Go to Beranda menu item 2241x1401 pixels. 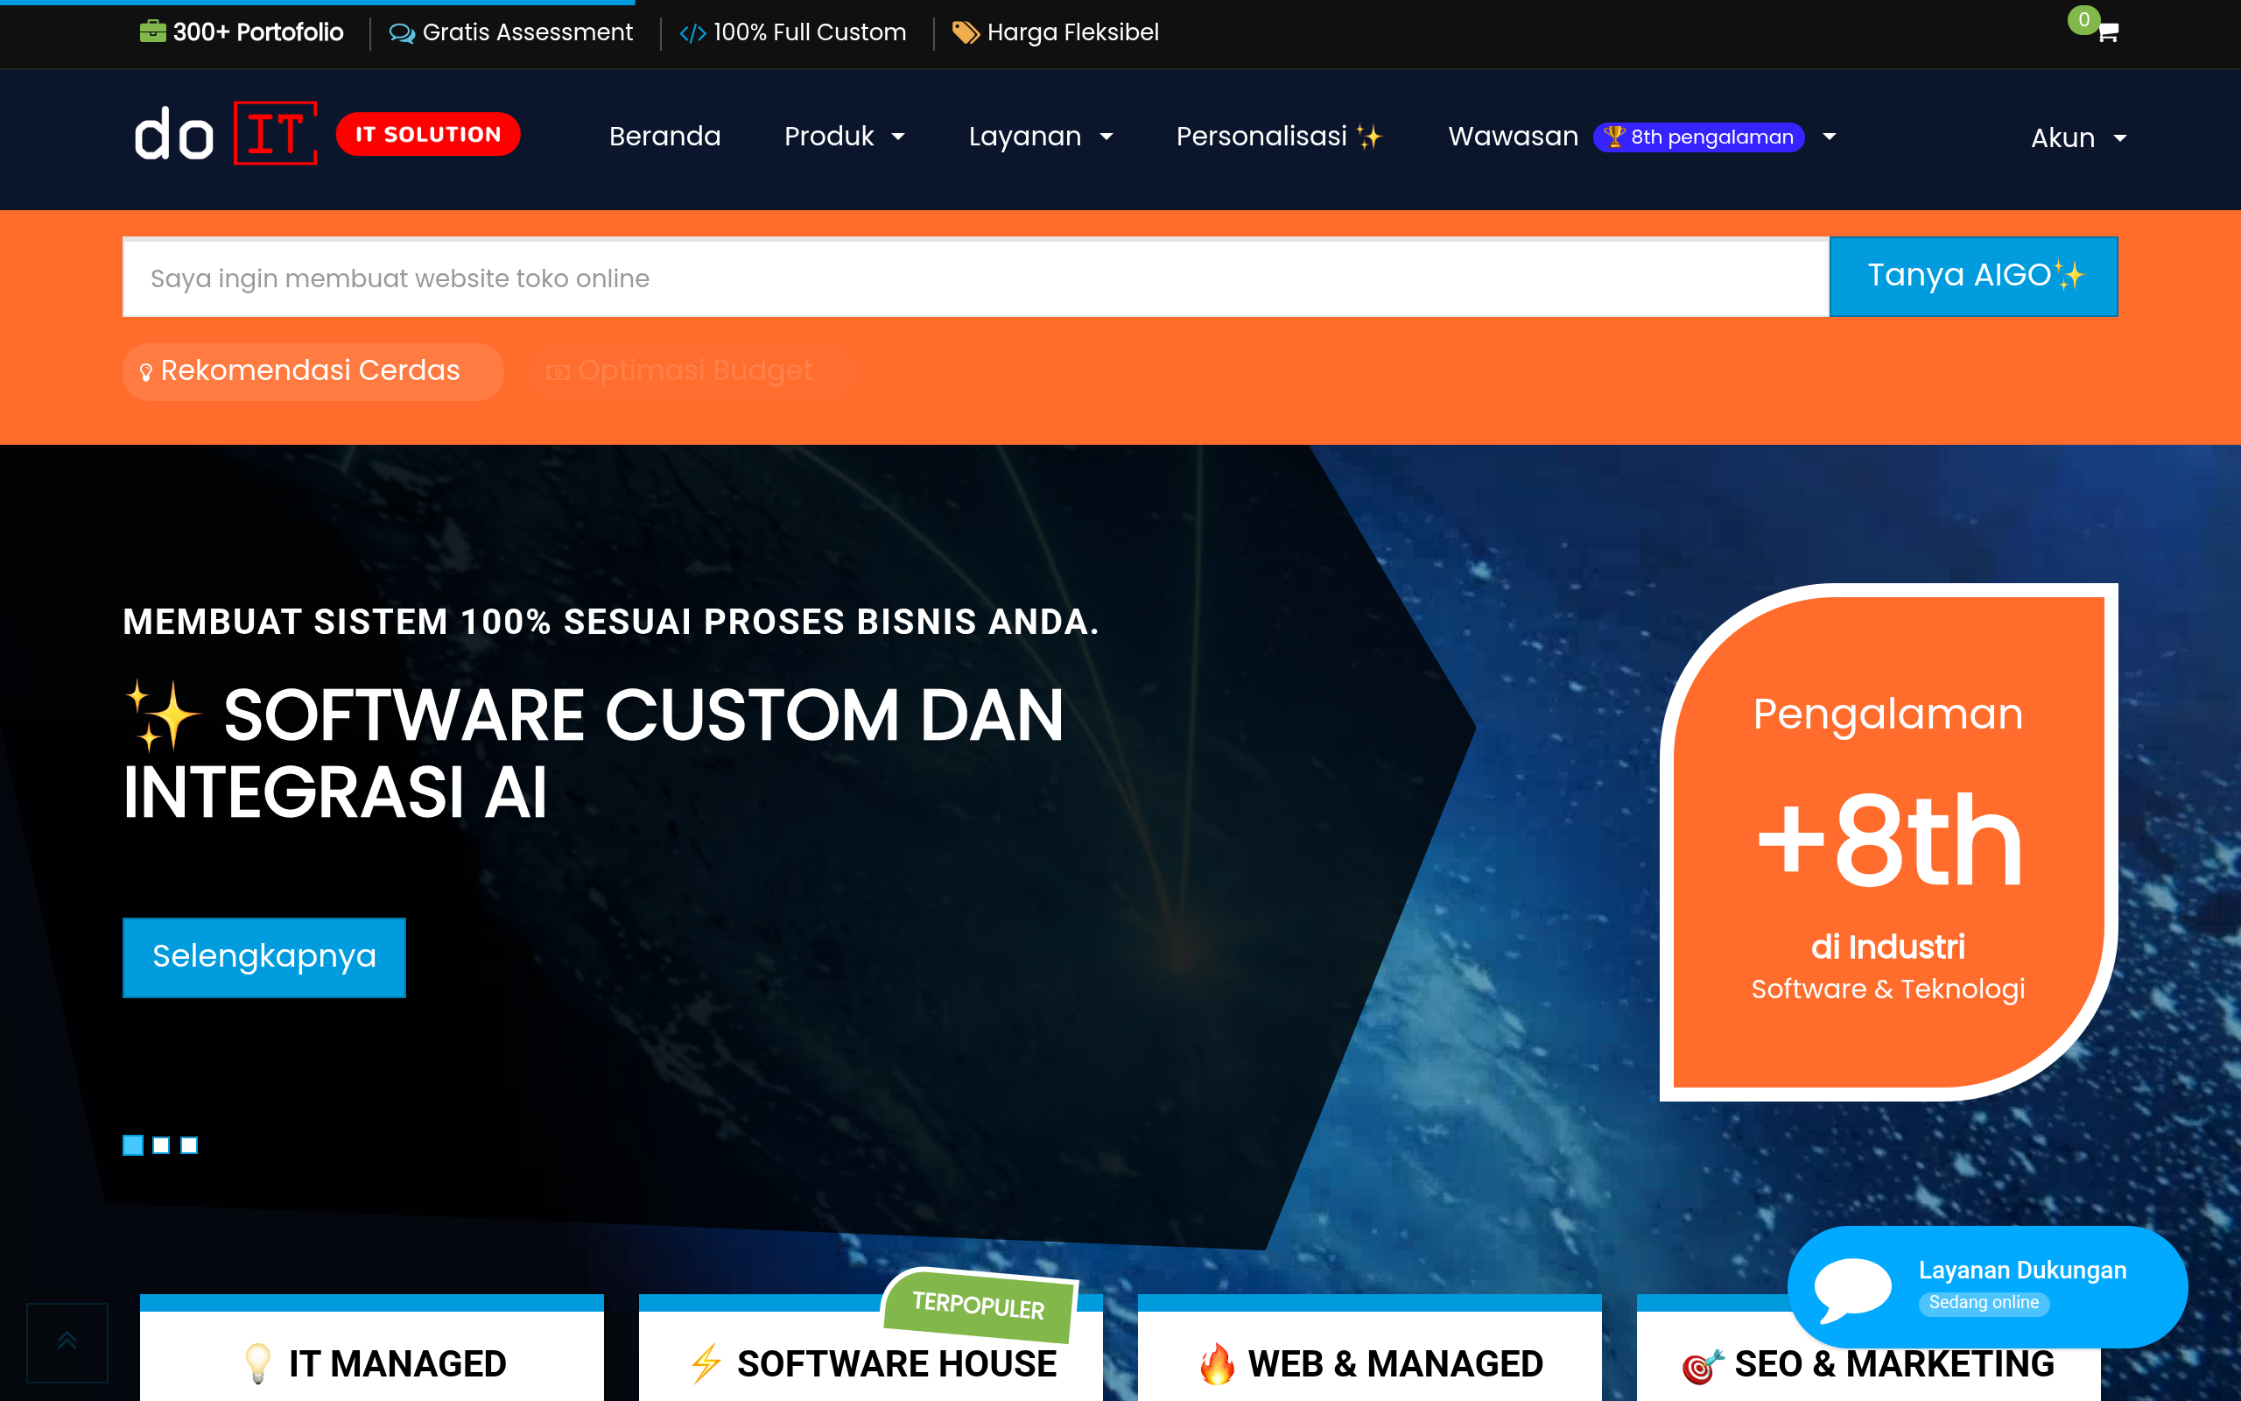click(665, 137)
